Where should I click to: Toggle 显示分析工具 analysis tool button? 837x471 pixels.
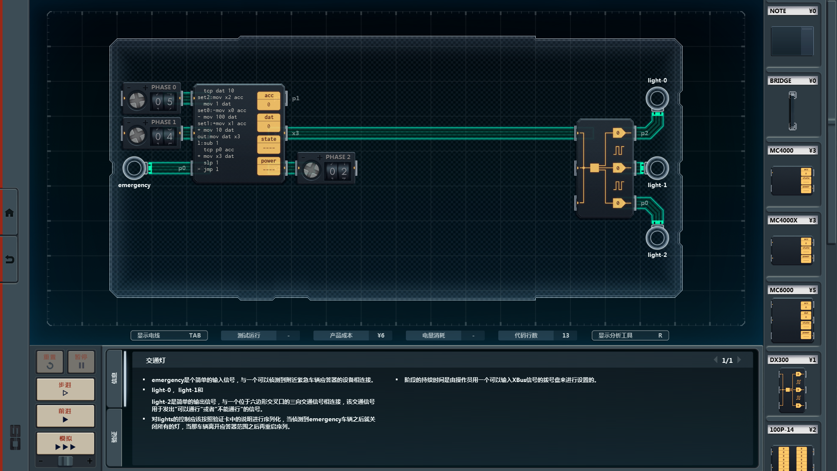[630, 335]
